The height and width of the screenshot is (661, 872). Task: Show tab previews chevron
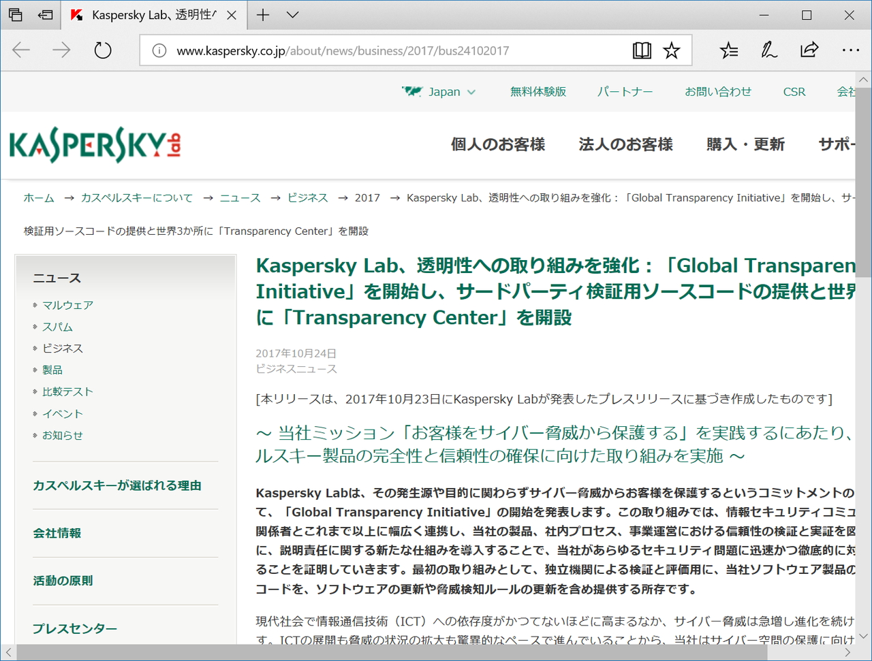pyautogui.click(x=293, y=15)
